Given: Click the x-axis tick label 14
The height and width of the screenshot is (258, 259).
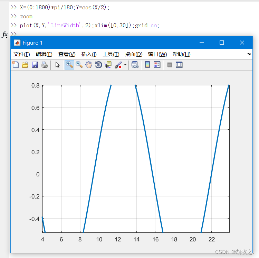Looking at the screenshot, I should click(x=136, y=239).
